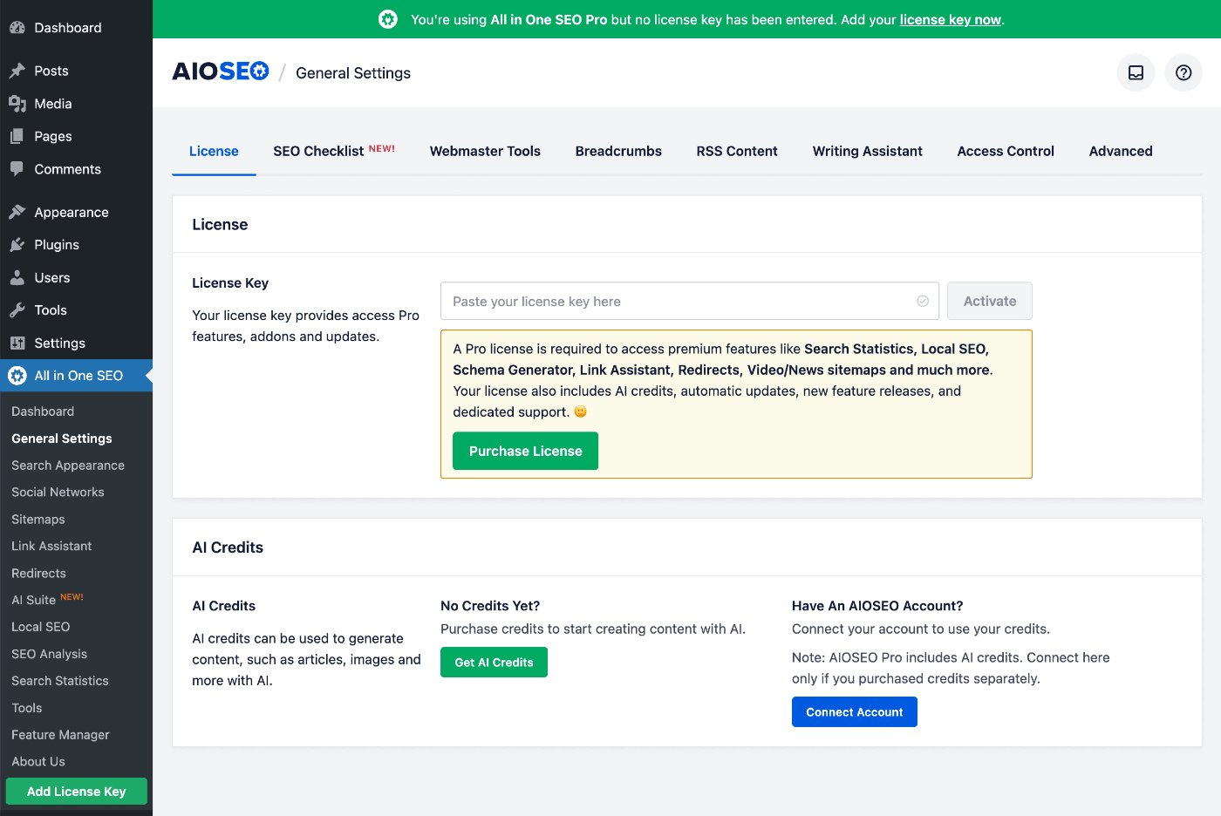Viewport: 1221px width, 816px height.
Task: Open Plugins via the plug icon
Action: click(x=17, y=245)
